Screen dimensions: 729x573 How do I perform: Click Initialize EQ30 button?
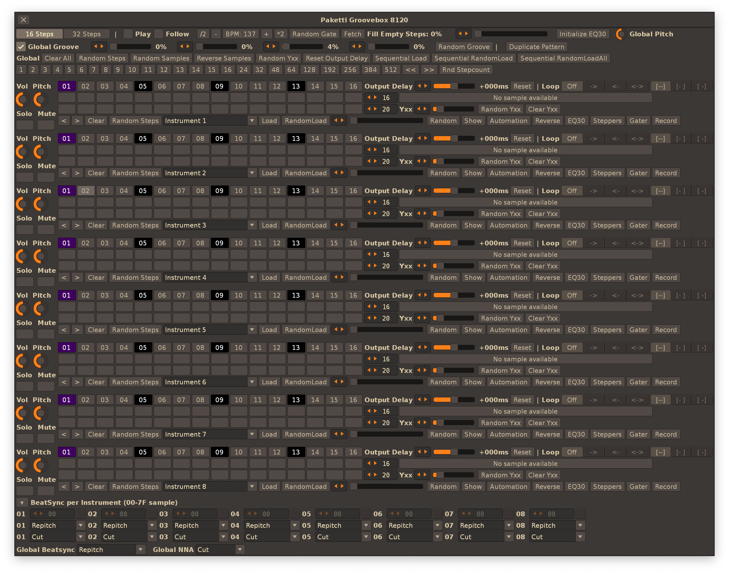tap(582, 34)
